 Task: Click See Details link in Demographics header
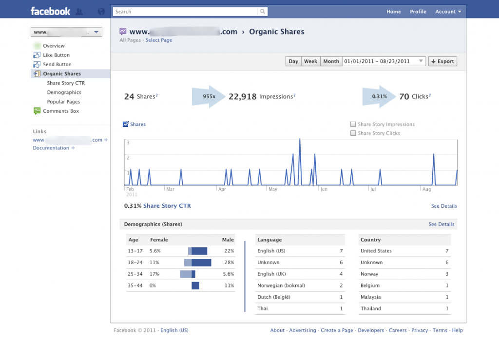441,224
